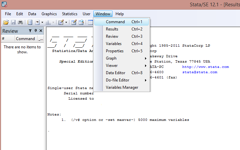Click the '1985-2011 StataCorp LP' copyright text
The height and width of the screenshot is (150, 240).
tap(185, 46)
